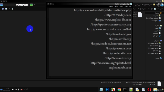Image resolution: width=164 pixels, height=92 pixels.
Task: Click the cvedetails.com line
Action: (117, 53)
